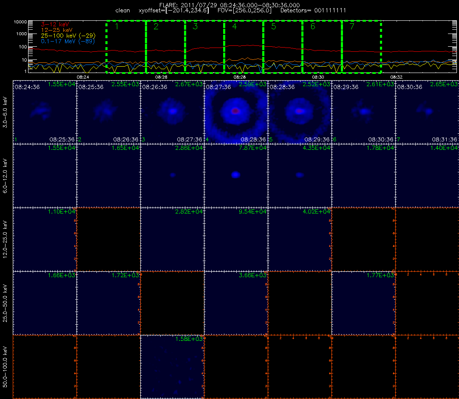
Task: Click the FLARE 2011/07/29 title text
Action: [x=229, y=5]
